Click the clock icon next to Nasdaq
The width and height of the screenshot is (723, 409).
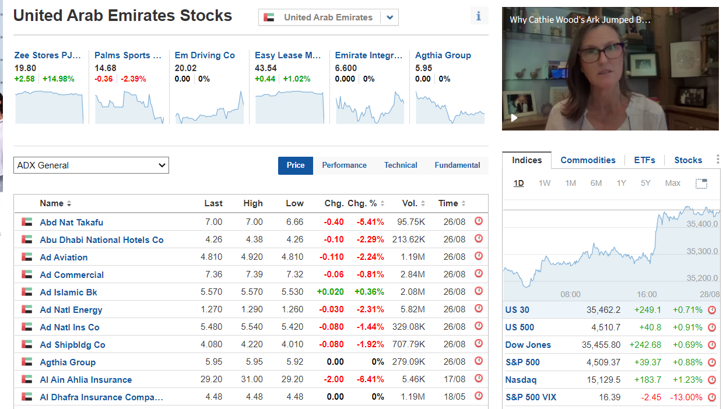pyautogui.click(x=712, y=380)
